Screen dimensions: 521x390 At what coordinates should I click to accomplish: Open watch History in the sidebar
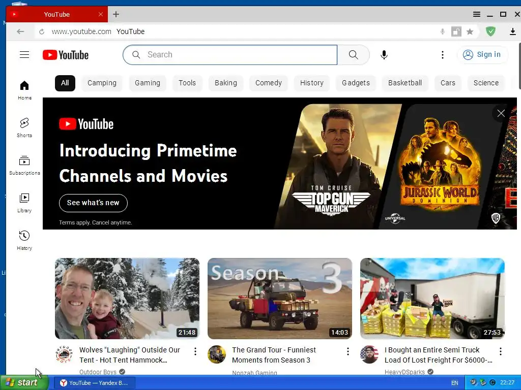[x=24, y=240]
